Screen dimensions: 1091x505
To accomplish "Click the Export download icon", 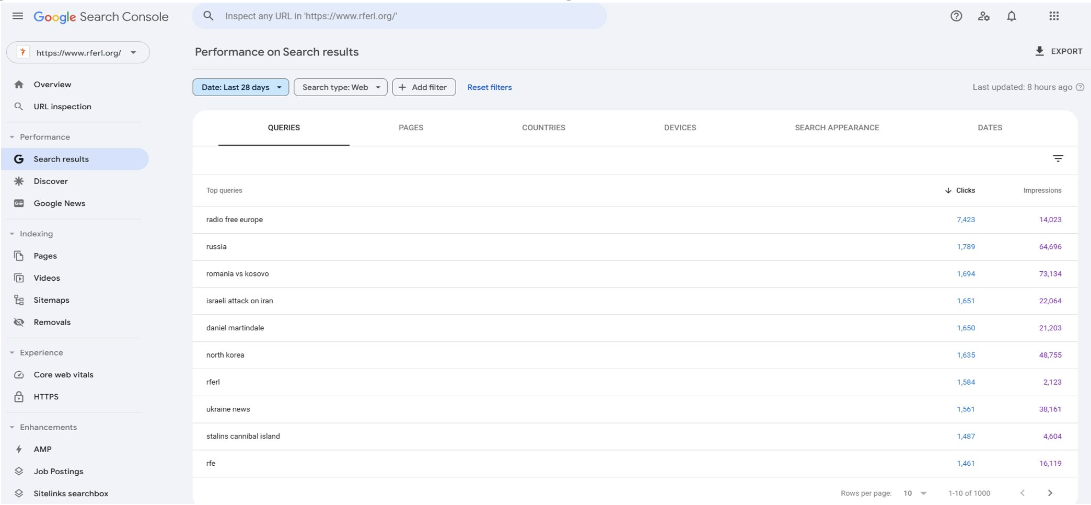I will click(x=1039, y=51).
